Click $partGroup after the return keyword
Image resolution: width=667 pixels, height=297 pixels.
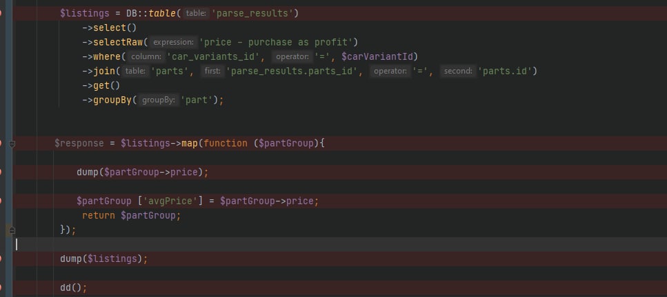(148, 216)
